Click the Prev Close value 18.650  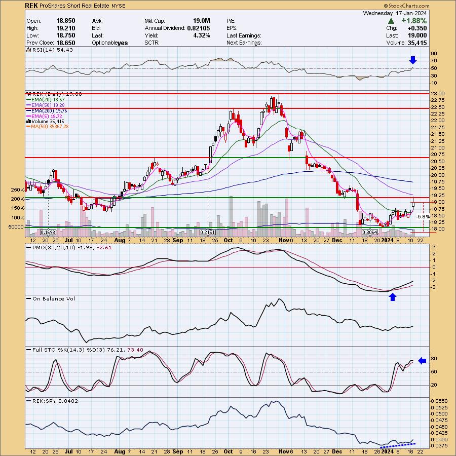click(66, 43)
